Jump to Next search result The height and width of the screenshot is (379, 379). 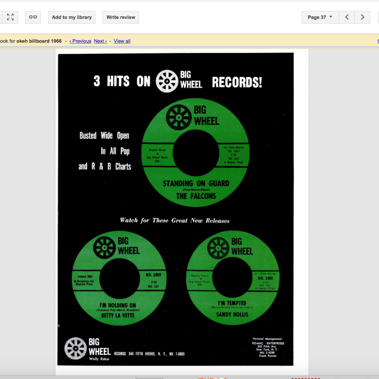[x=100, y=41]
